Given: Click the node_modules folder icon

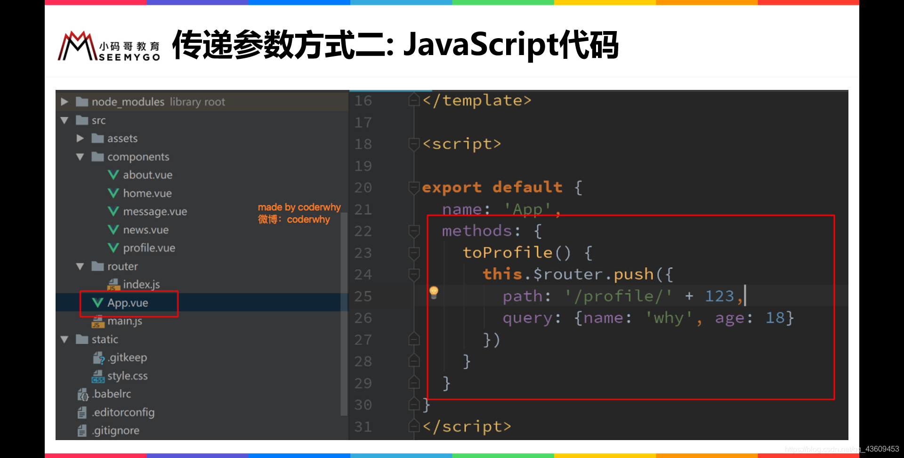Looking at the screenshot, I should pos(82,102).
